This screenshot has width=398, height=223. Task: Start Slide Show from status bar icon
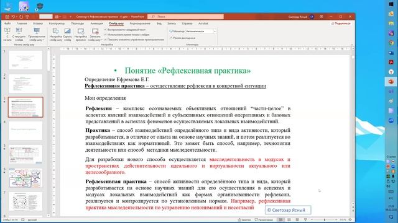[x=305, y=220]
